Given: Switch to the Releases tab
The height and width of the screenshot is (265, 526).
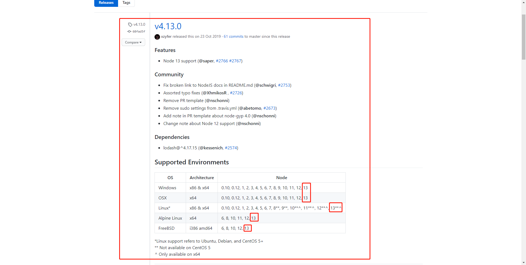Looking at the screenshot, I should 106,3.
